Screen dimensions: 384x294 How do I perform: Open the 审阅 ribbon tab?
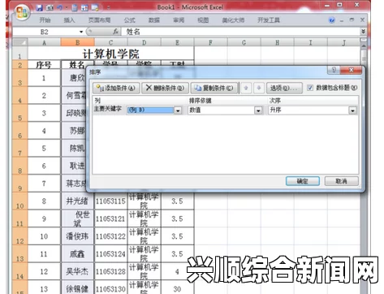point(179,20)
